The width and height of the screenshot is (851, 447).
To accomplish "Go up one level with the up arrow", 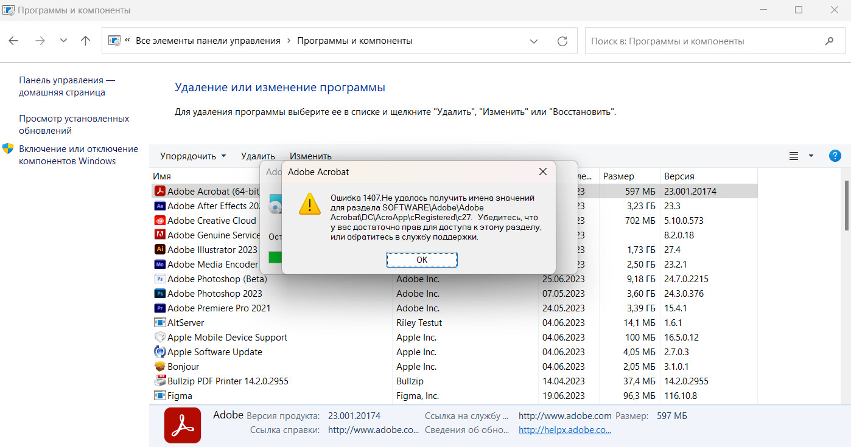I will (85, 41).
